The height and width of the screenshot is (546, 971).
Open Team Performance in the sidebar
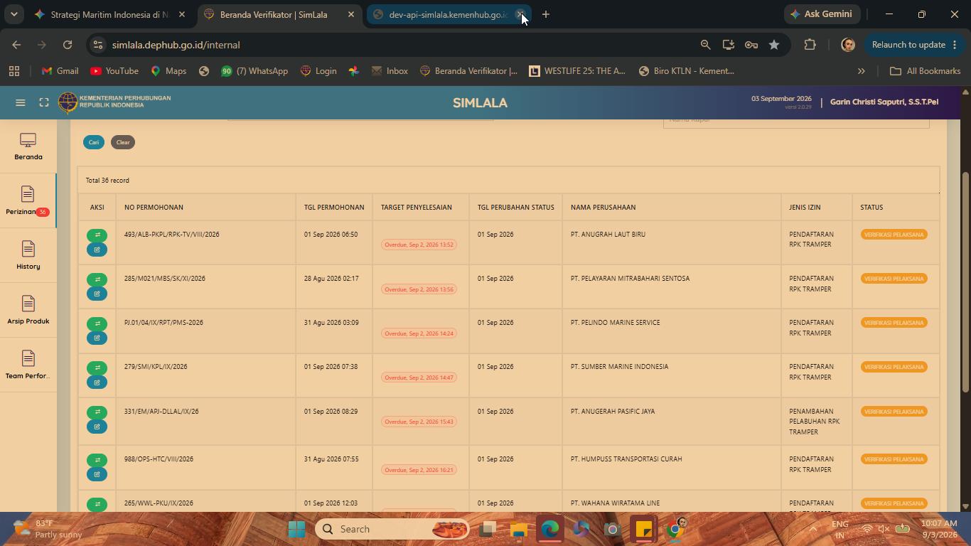point(28,365)
